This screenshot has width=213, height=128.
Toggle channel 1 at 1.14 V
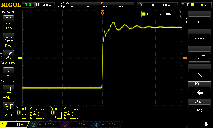click(x=14, y=125)
